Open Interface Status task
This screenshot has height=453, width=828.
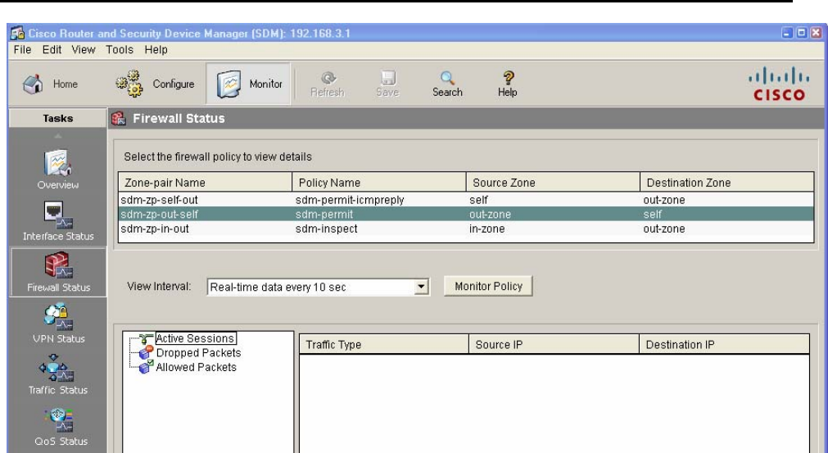58,221
